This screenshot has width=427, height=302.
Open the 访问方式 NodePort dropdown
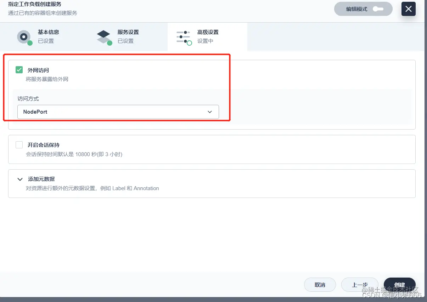118,112
